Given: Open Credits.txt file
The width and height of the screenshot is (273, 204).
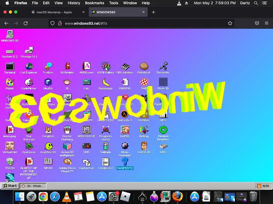Looking at the screenshot, I should 106,164.
